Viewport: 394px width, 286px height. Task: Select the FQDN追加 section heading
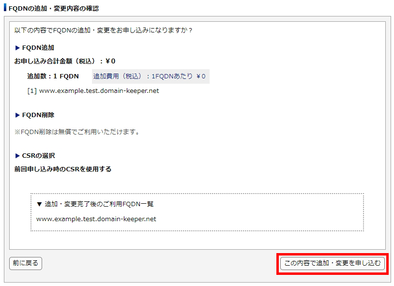point(38,48)
